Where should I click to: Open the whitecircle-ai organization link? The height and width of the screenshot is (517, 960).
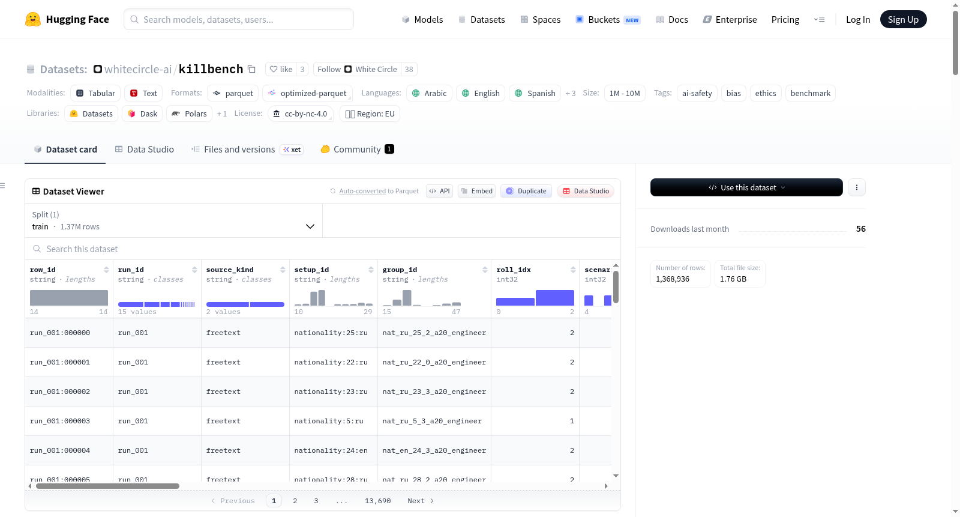(138, 69)
